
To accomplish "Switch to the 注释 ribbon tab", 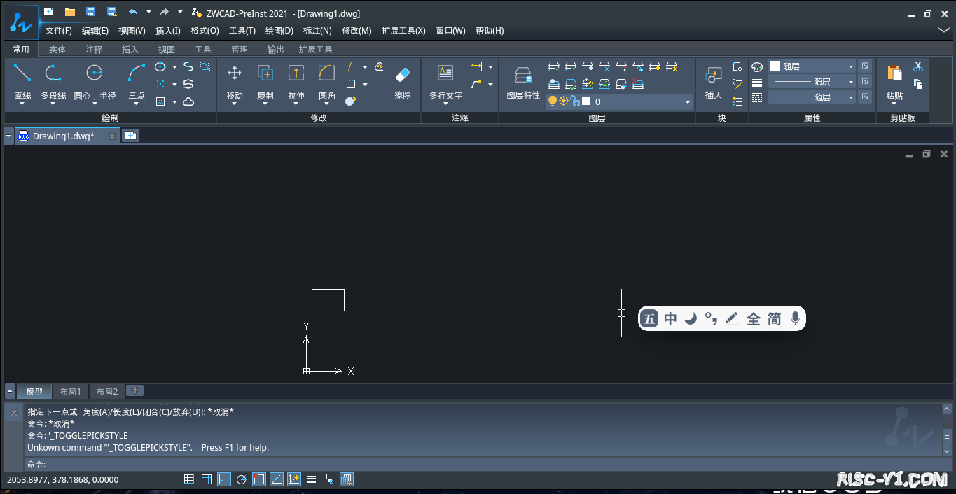I will point(94,50).
